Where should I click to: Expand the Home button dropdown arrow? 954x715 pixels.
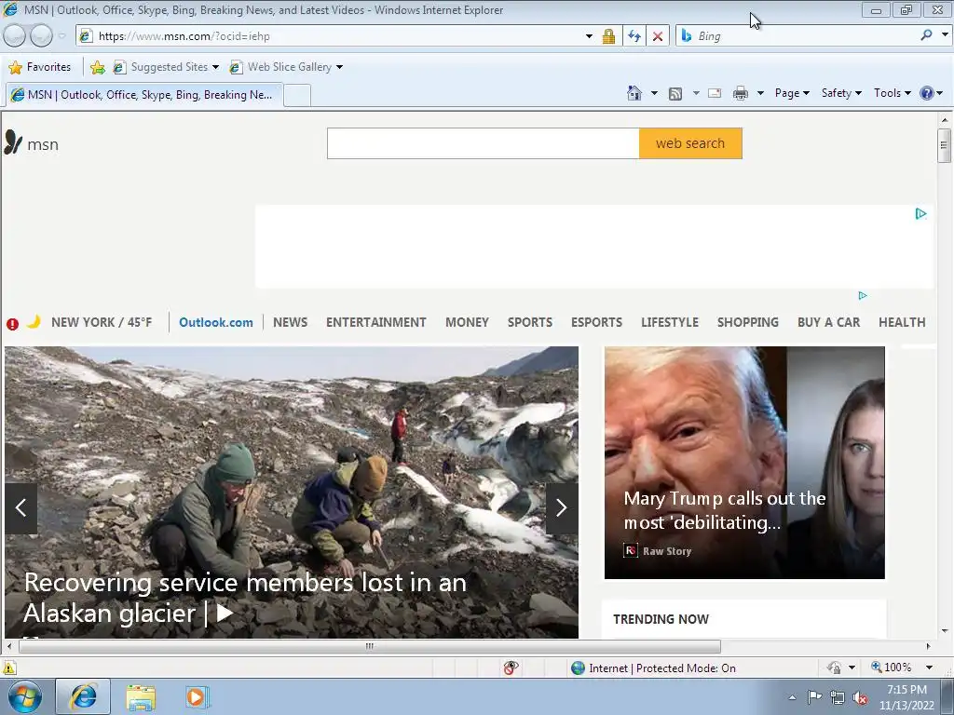click(x=654, y=93)
